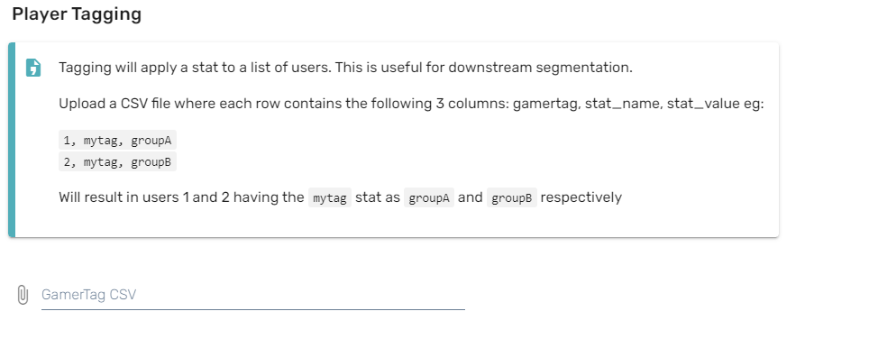Click the teal left border of info card

tap(12, 140)
